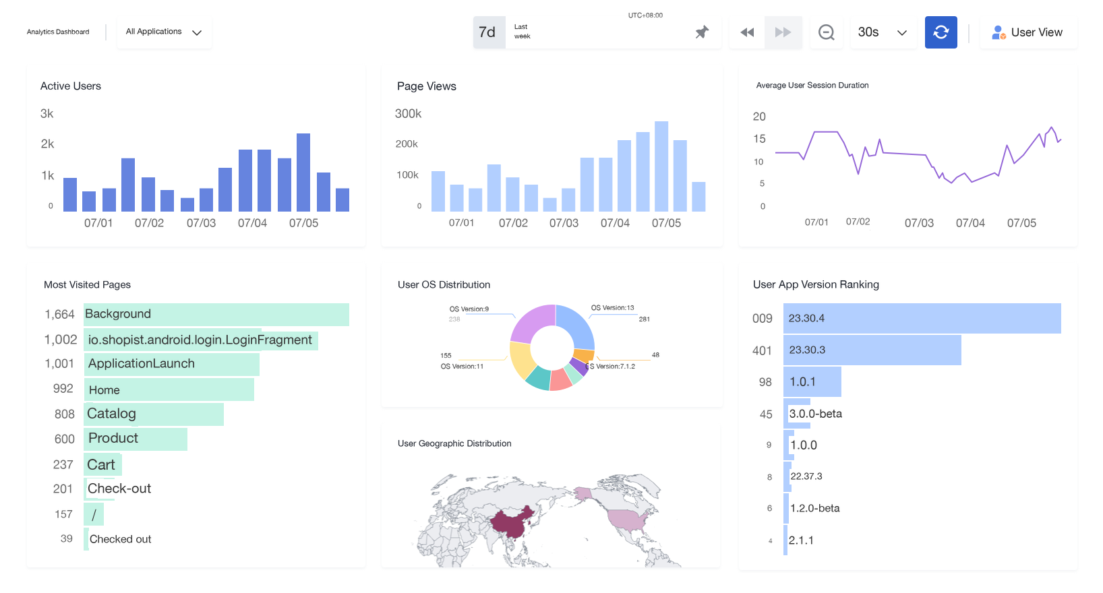This screenshot has height=593, width=1103.
Task: Click the Analytics Dashboard title
Action: (58, 32)
